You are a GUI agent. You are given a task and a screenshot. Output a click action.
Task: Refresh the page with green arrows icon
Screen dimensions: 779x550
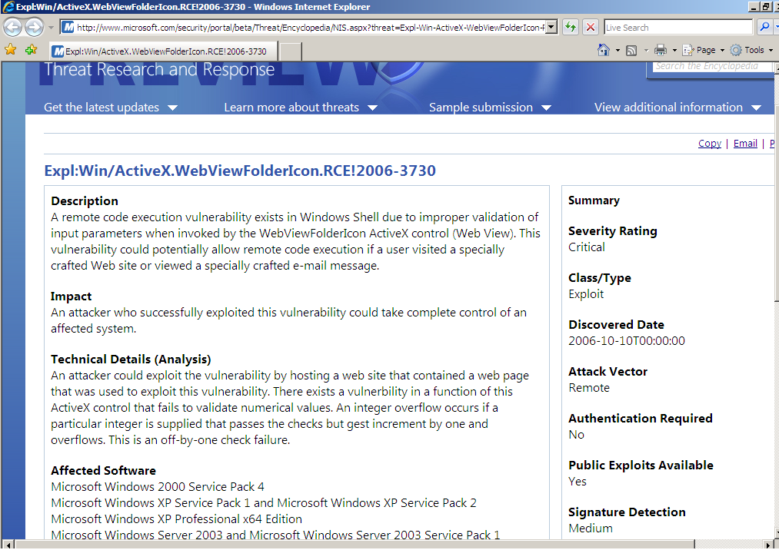pos(571,28)
